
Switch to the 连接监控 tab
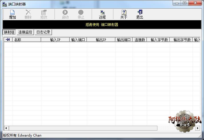(25, 32)
